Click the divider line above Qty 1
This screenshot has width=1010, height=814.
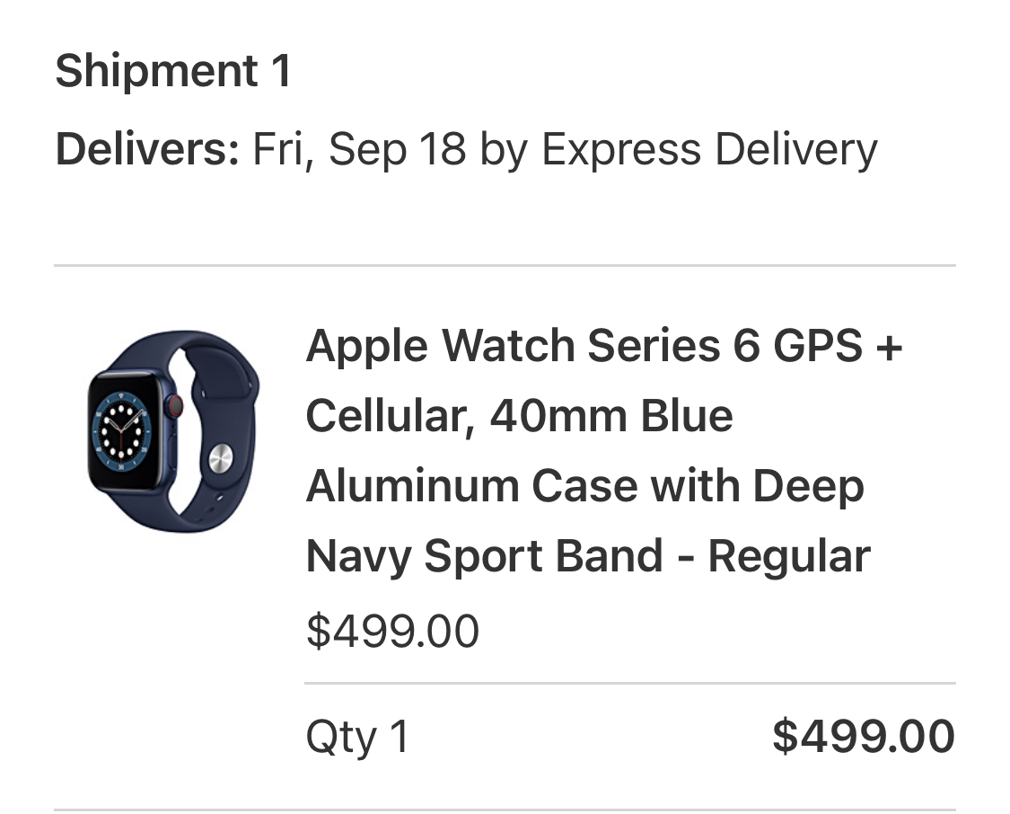point(630,683)
